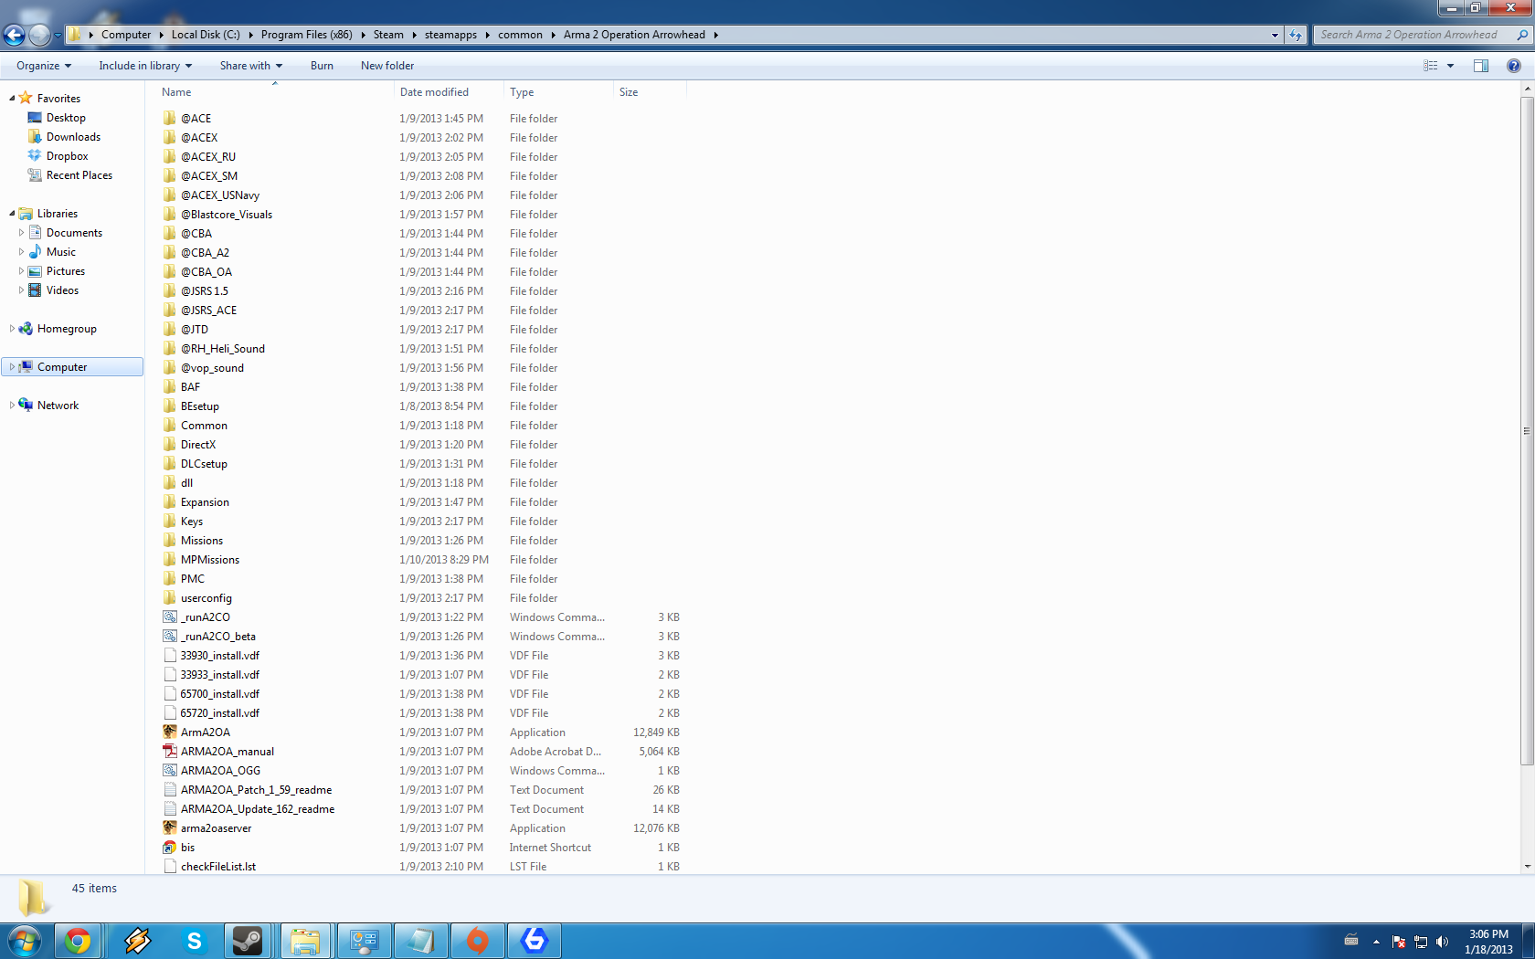Select the ARMA2OA_Patch_1_59_readme text icon

(x=170, y=789)
